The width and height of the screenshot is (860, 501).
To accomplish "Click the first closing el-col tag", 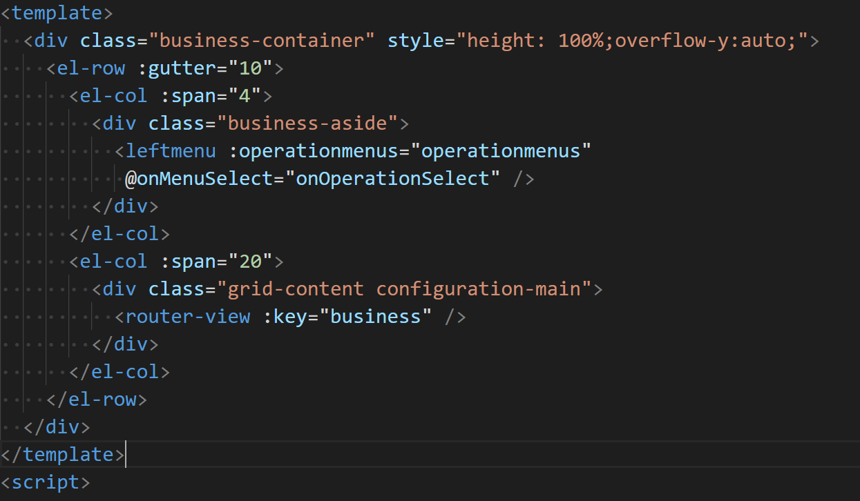I will [120, 234].
